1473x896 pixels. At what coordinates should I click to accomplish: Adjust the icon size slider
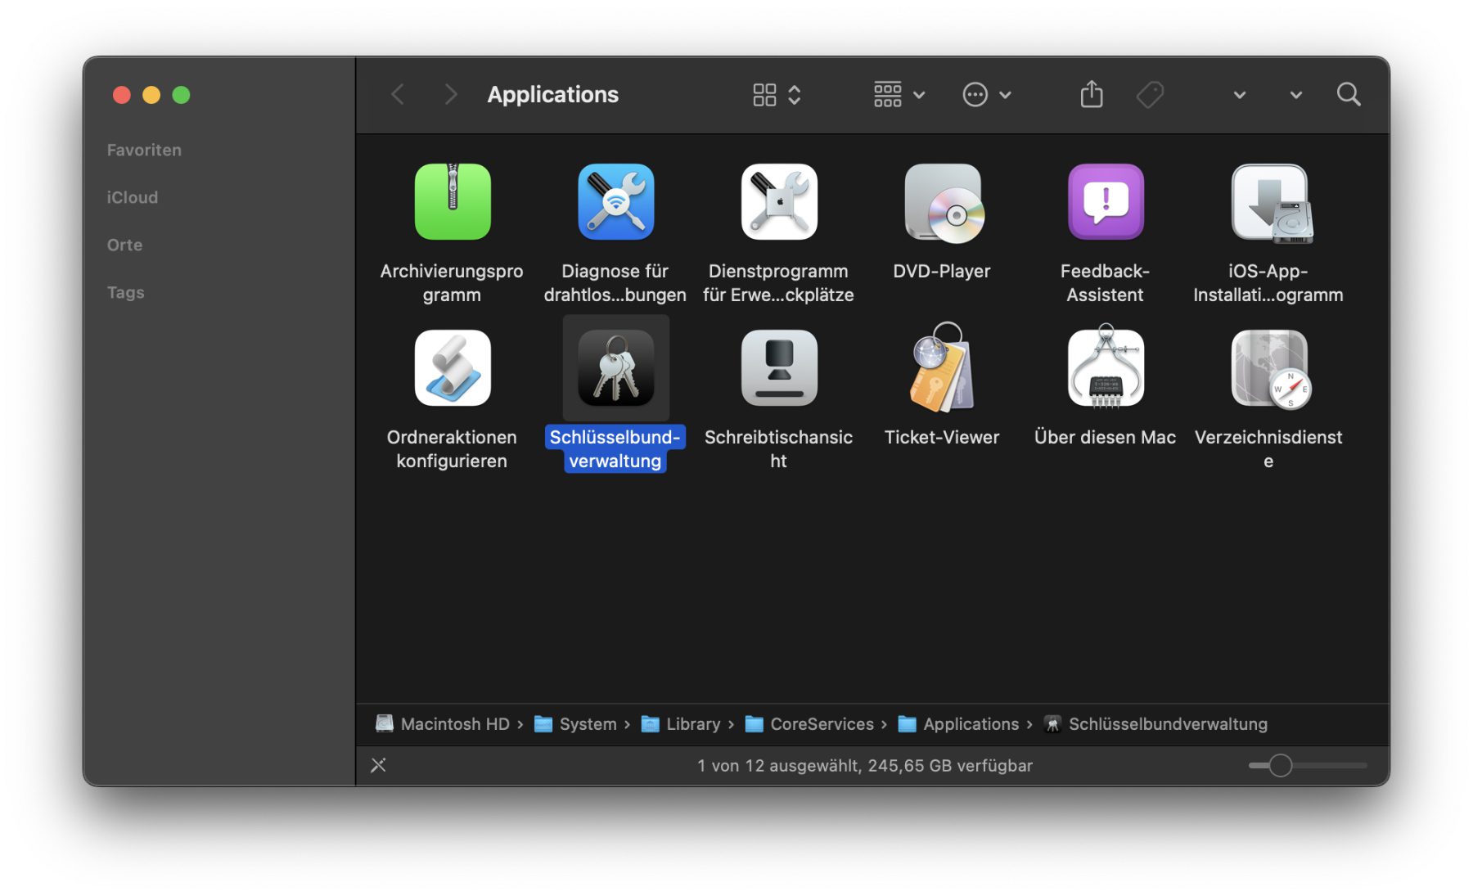click(x=1281, y=766)
